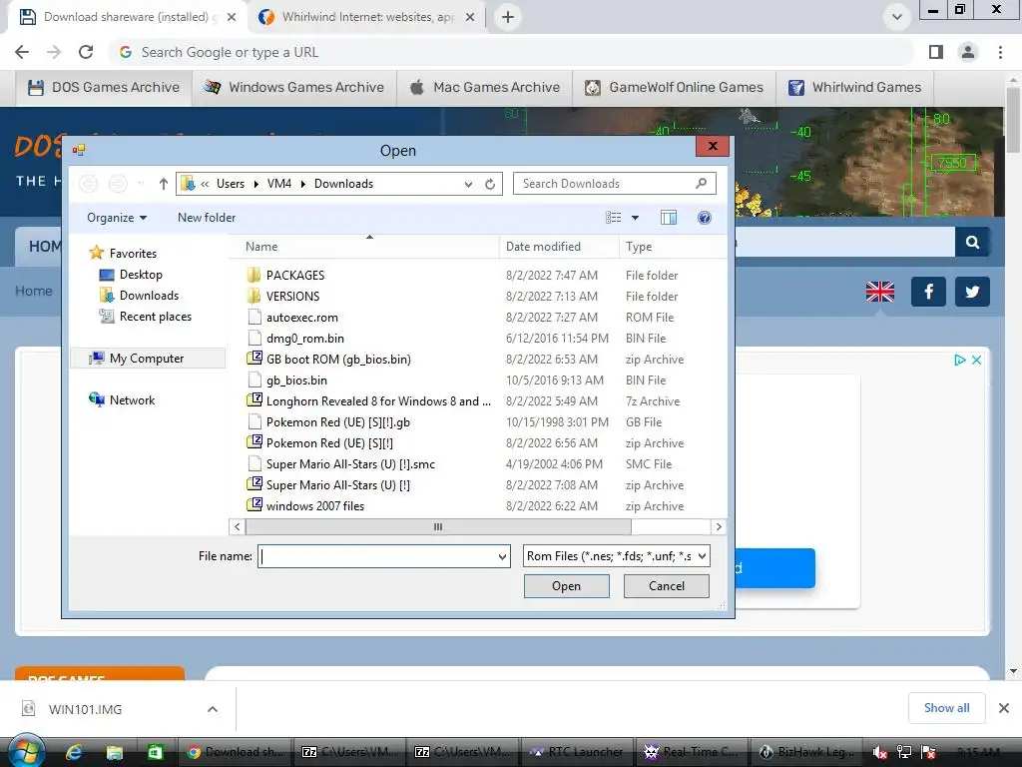The image size is (1022, 767).
Task: Go to Downloads in the navigation pane
Action: tap(148, 296)
